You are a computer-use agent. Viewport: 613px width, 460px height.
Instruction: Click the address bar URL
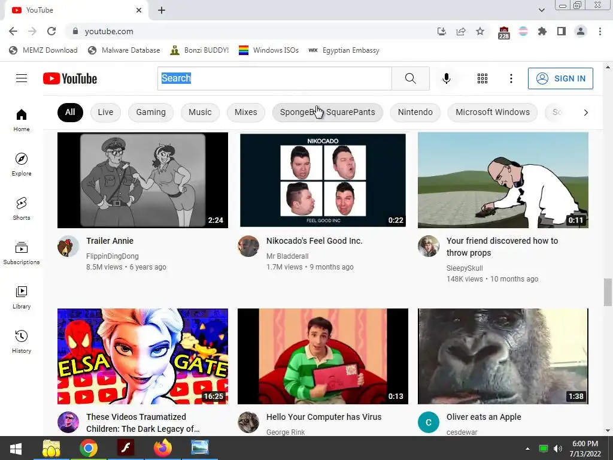(109, 31)
